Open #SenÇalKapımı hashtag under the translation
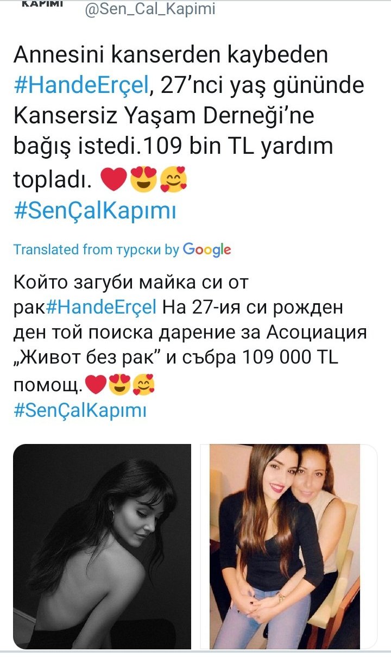The width and height of the screenshot is (391, 657). pos(80,410)
